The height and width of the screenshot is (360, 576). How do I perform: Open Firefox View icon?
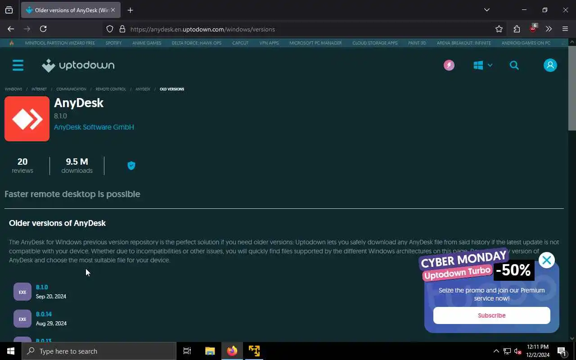9,10
